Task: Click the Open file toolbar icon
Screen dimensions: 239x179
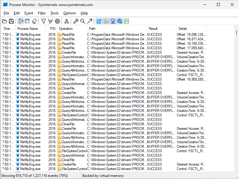Action: [4, 21]
